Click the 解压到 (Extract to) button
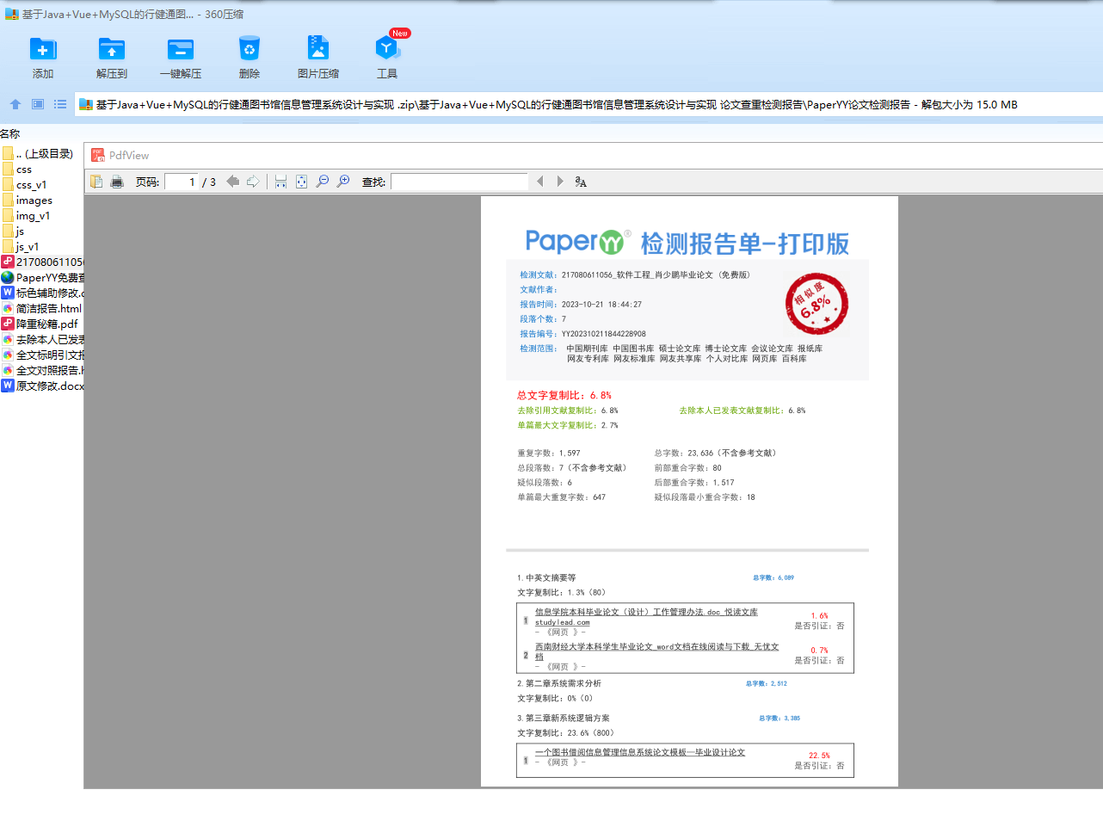Screen dimensions: 1103x827 click(x=112, y=58)
